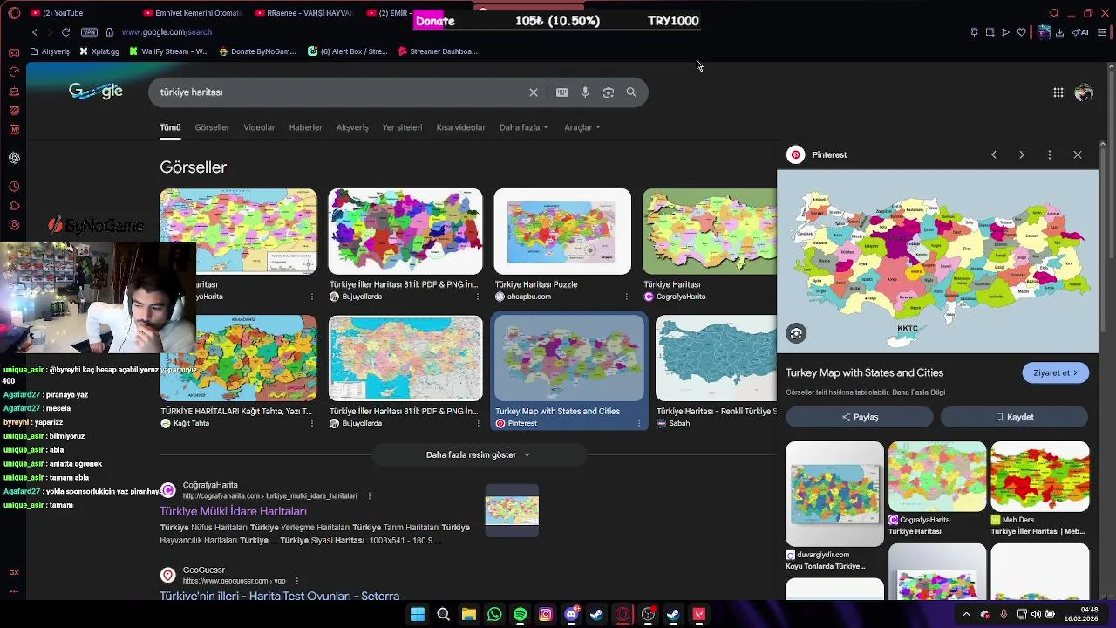Toggle the Opera VPN badge

[89, 32]
